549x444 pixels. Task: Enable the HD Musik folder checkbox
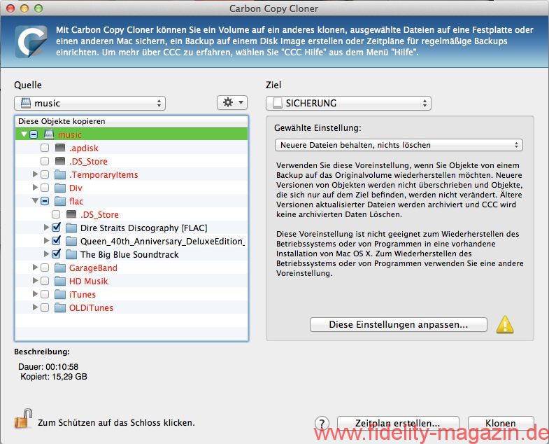(45, 282)
